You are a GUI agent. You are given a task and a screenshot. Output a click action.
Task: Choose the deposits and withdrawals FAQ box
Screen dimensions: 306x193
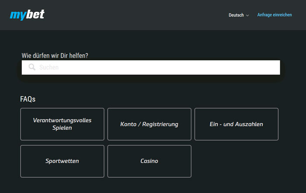pyautogui.click(x=236, y=124)
